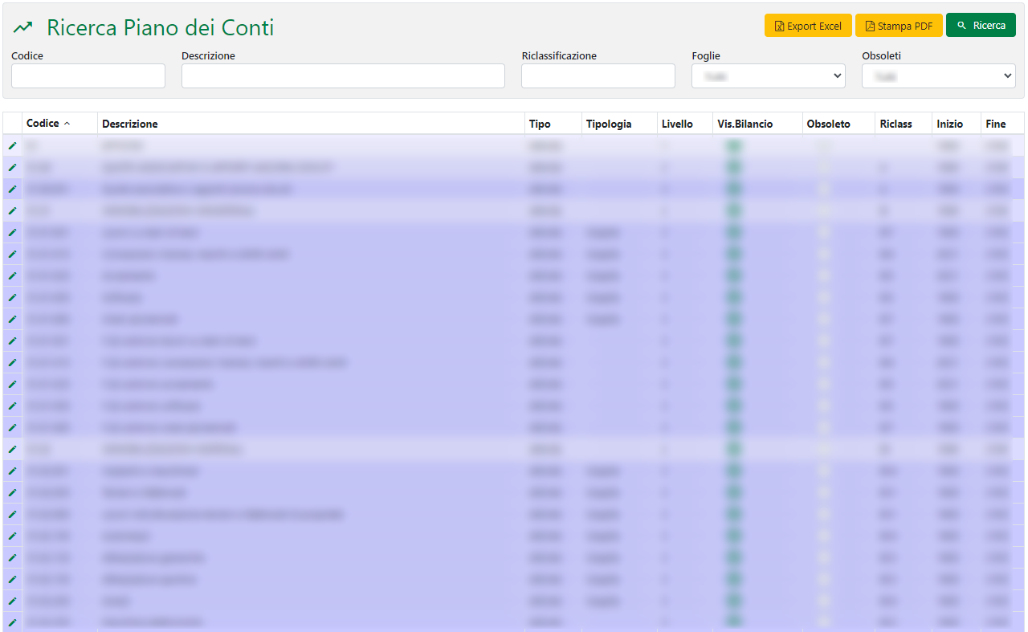This screenshot has width=1028, height=632.
Task: Click the sort arrow on the Codice column
Action: click(x=67, y=124)
